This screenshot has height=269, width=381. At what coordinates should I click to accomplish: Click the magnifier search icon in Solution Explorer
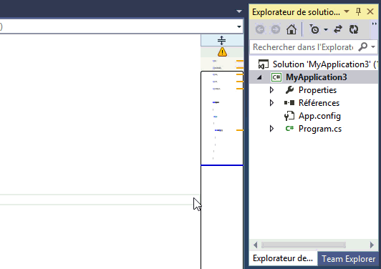click(x=363, y=47)
